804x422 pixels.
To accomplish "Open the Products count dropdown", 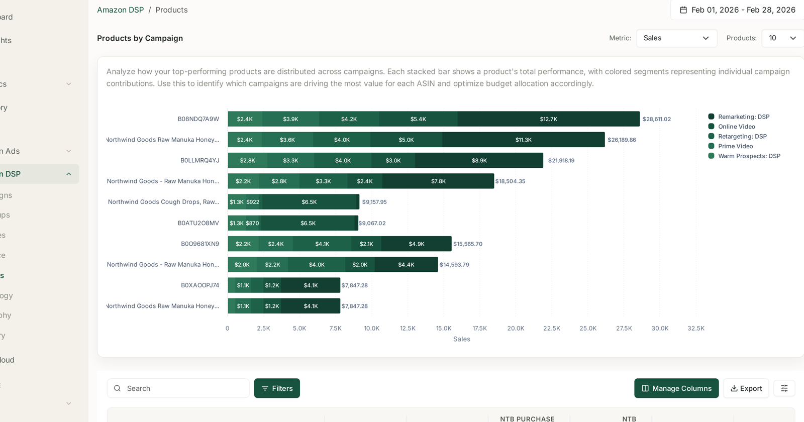I will (x=783, y=38).
